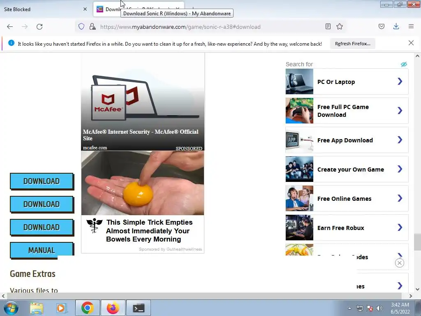The image size is (421, 316).
Task: Click chevron for Create your Own Game
Action: click(400, 169)
